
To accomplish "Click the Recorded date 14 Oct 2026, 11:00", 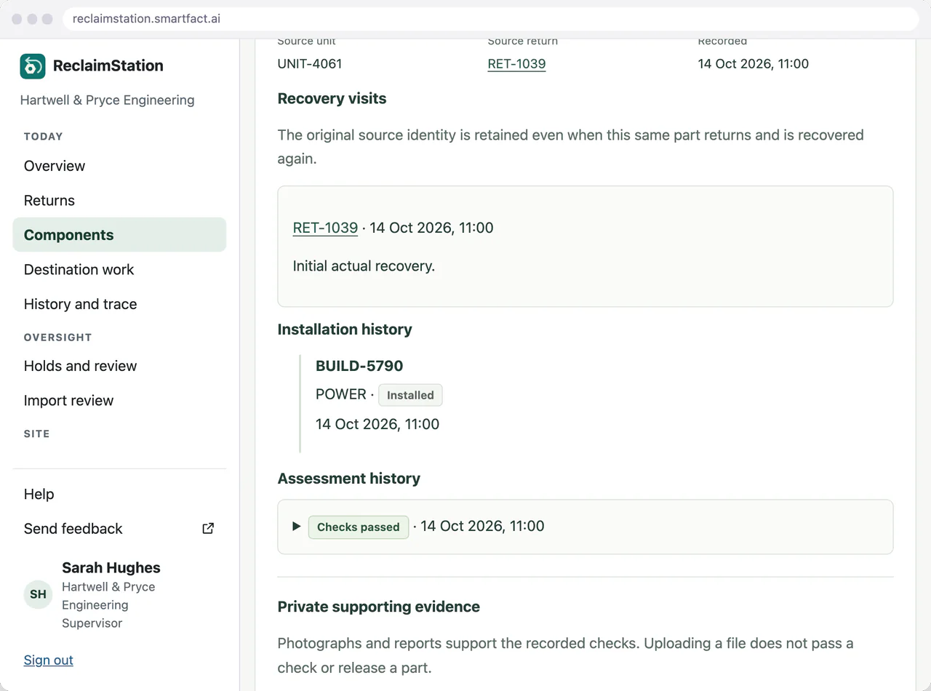I will point(754,64).
